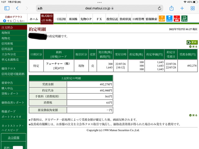The image size is (199, 149).
Task: Open the 情報検索 tab
Action: (151, 19)
